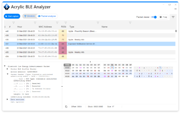Expand the Data sections tree node
This screenshot has height=114, width=181.
[7, 99]
